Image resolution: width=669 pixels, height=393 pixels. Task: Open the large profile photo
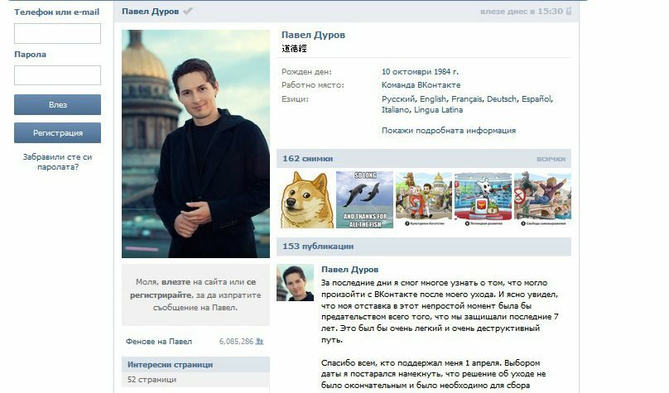pyautogui.click(x=196, y=144)
